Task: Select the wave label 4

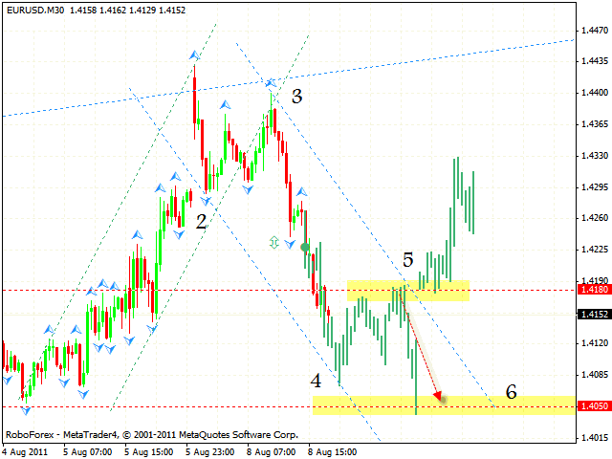Action: tap(316, 381)
